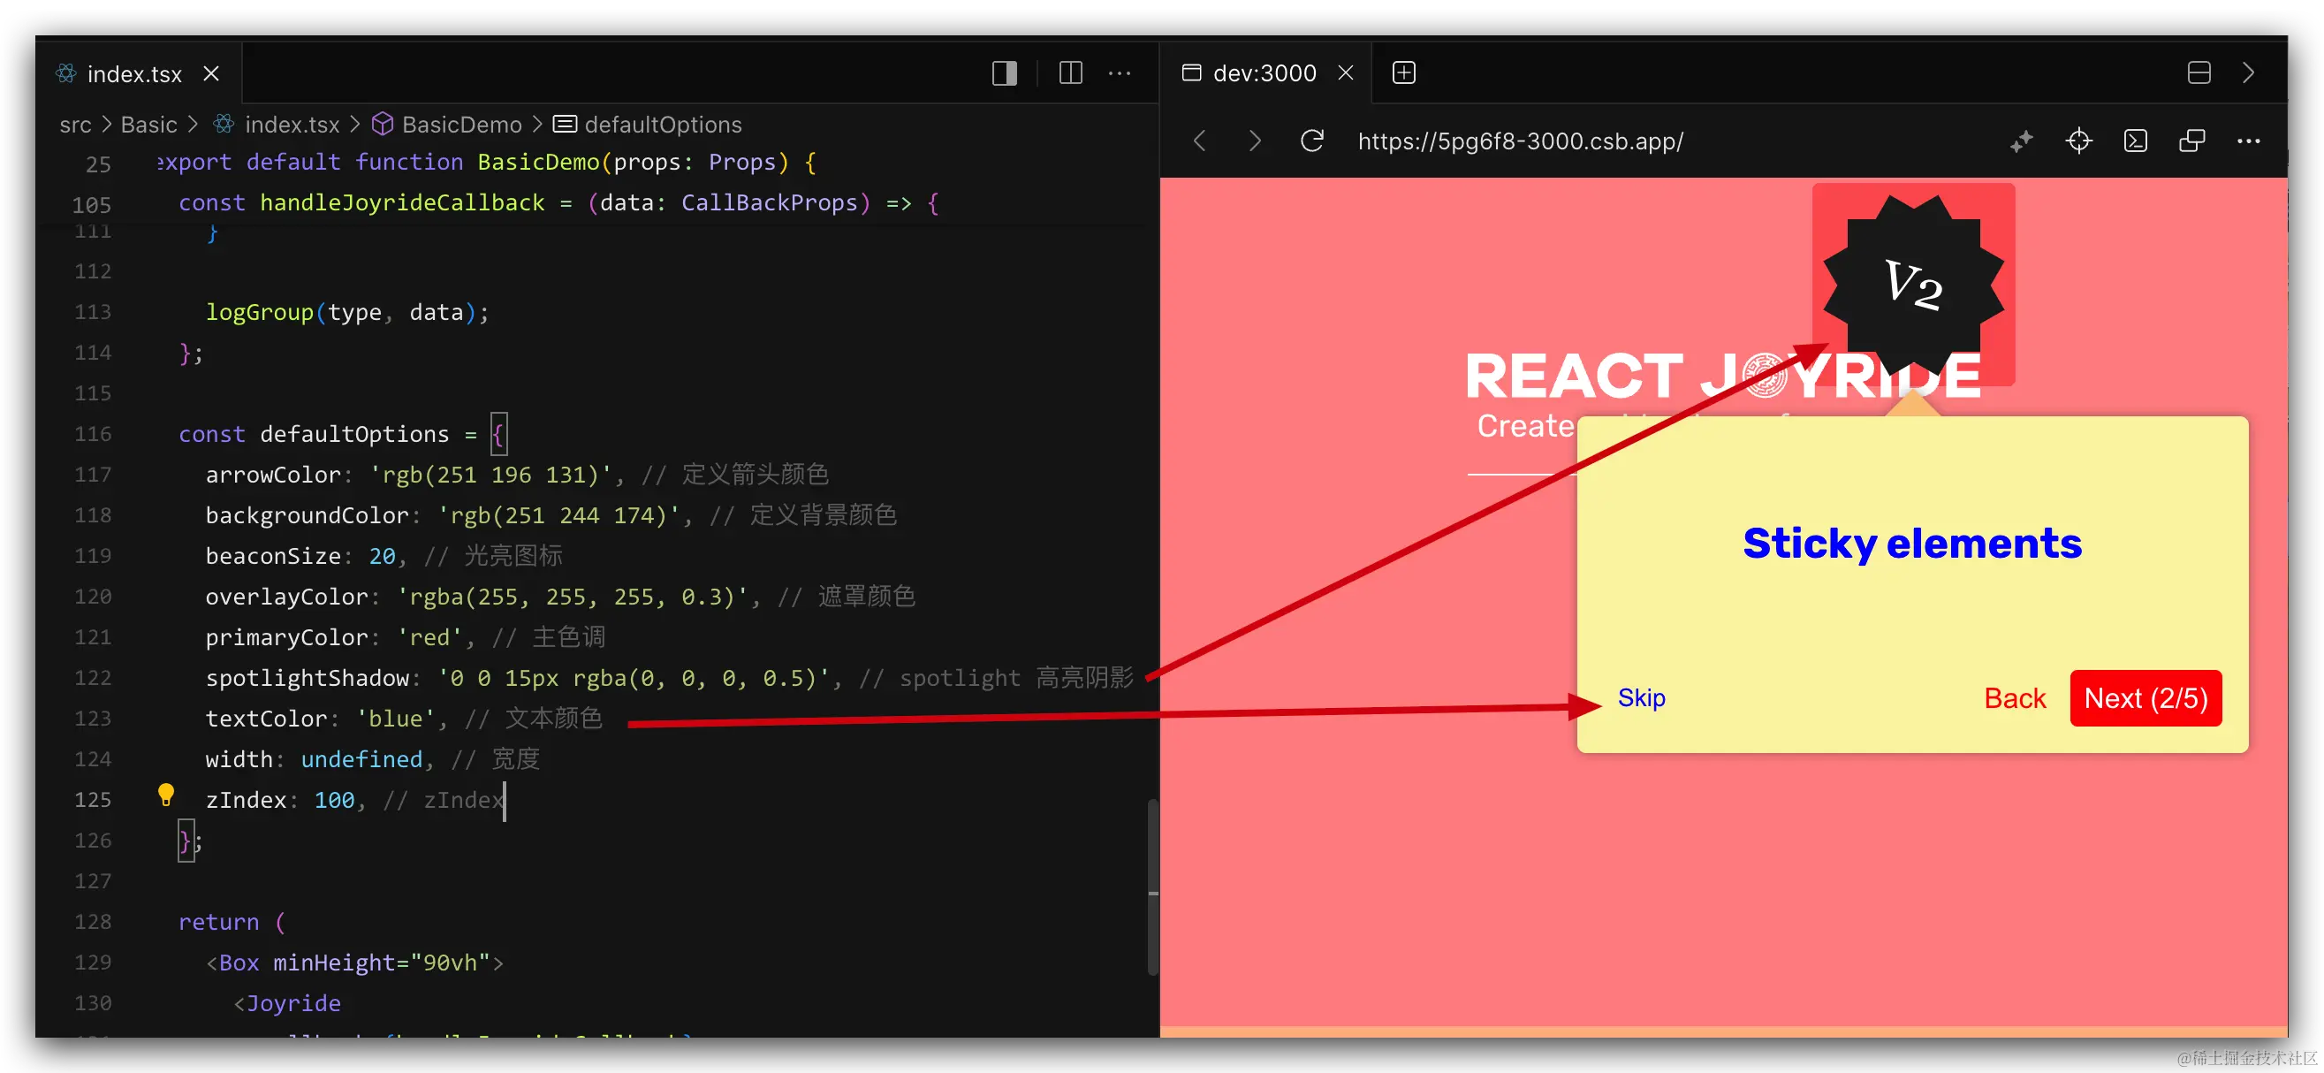The width and height of the screenshot is (2324, 1073).
Task: Click the Box minHeight="90vh" tag
Action: (x=354, y=962)
